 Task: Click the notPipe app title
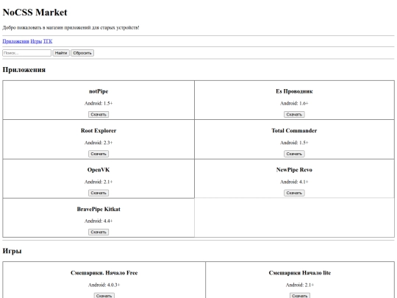click(99, 91)
